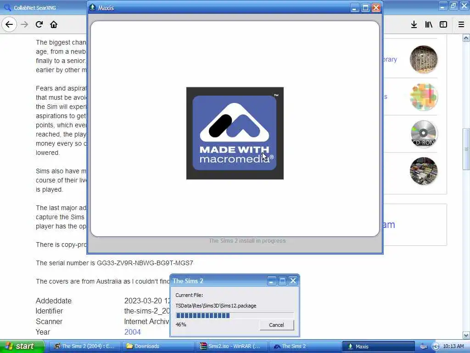Click the Addeddate metadata label
Image resolution: width=470 pixels, height=353 pixels.
click(54, 301)
